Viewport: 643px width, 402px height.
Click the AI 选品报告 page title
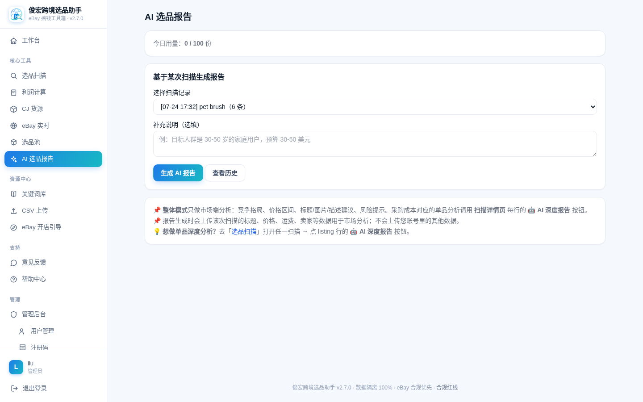click(x=168, y=17)
